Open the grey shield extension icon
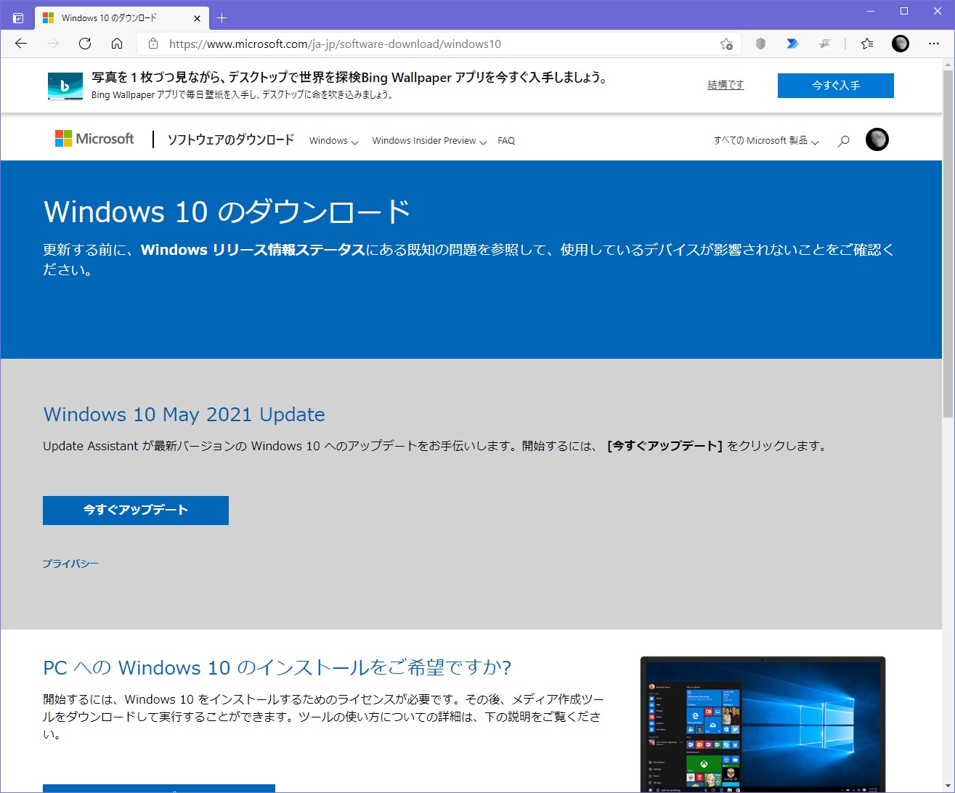955x793 pixels. 760,44
